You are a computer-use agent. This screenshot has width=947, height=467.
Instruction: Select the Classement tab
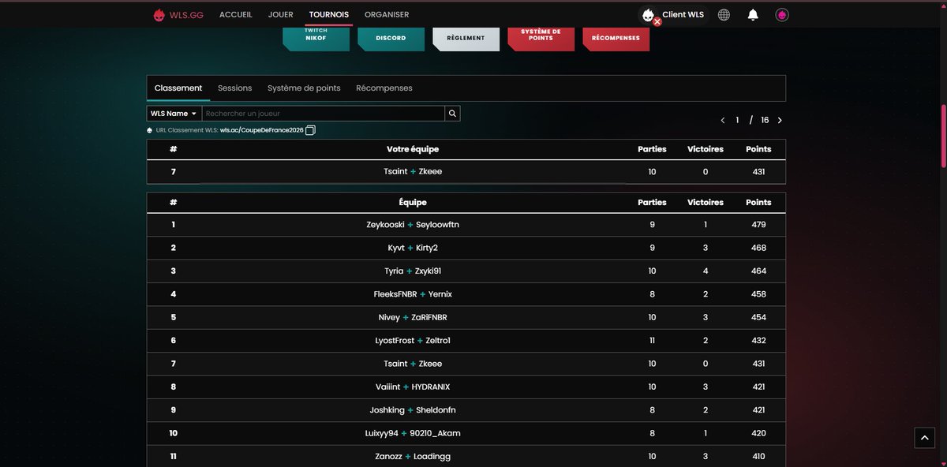[178, 88]
